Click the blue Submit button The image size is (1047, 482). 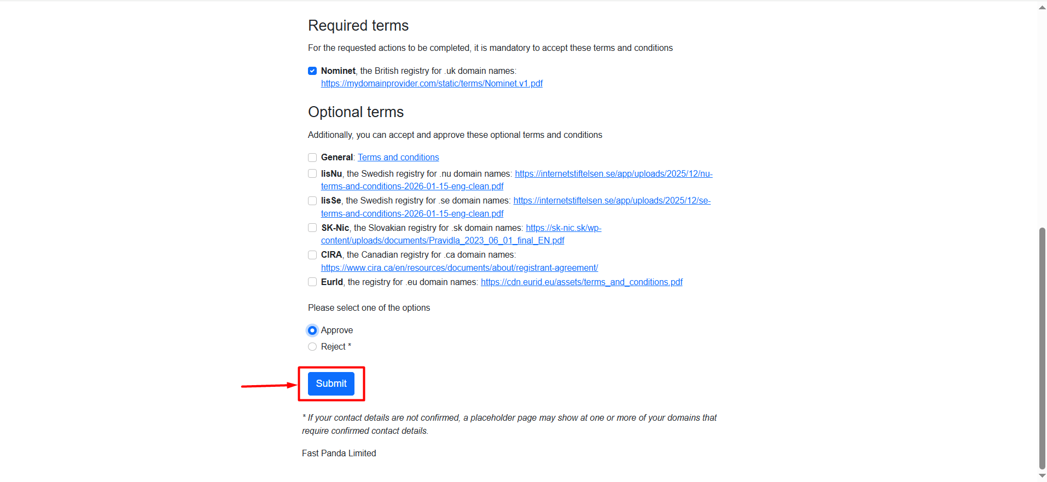[x=331, y=384]
